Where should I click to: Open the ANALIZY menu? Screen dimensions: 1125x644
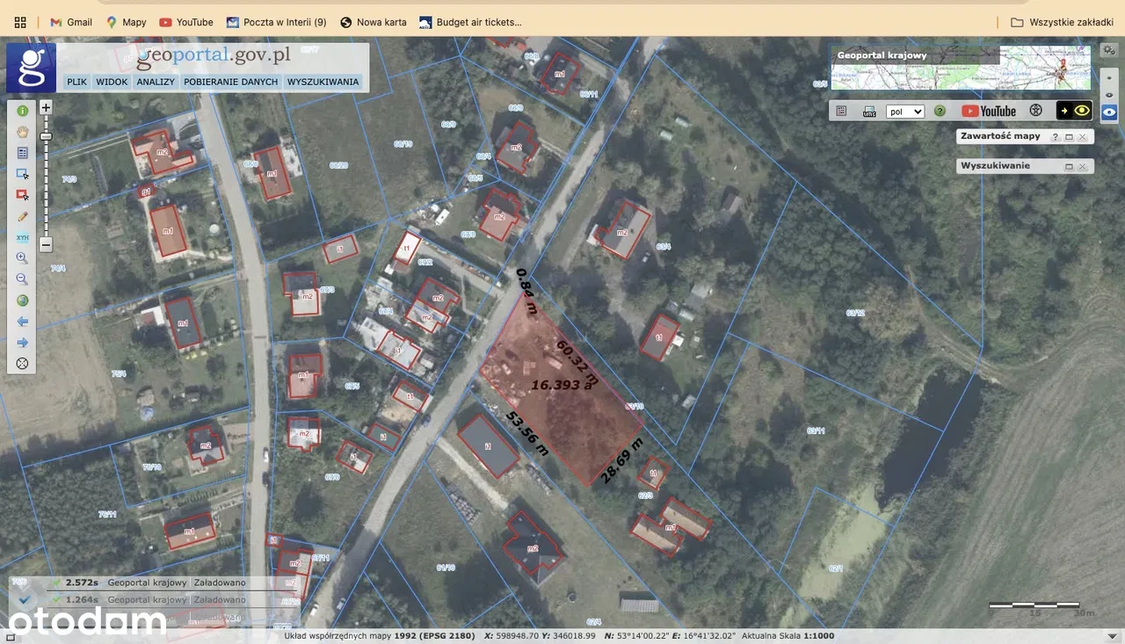(x=156, y=82)
